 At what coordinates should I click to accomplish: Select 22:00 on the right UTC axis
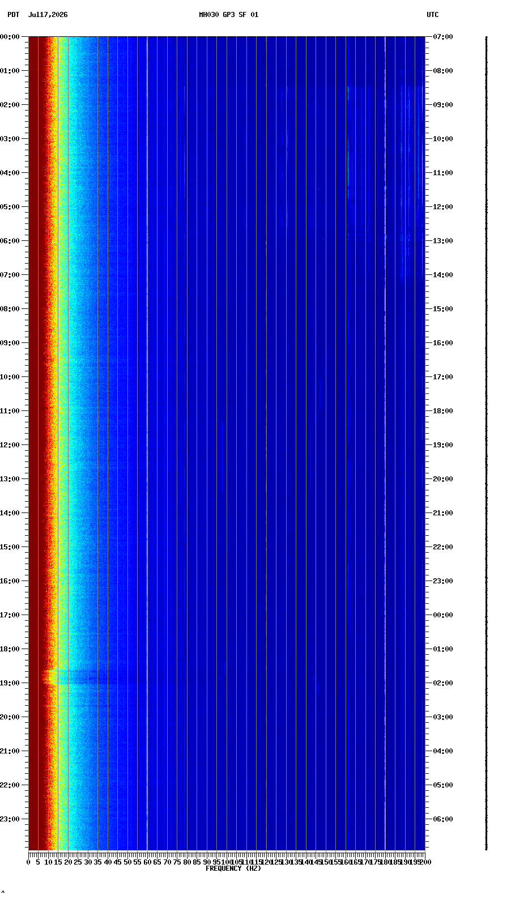click(x=443, y=547)
